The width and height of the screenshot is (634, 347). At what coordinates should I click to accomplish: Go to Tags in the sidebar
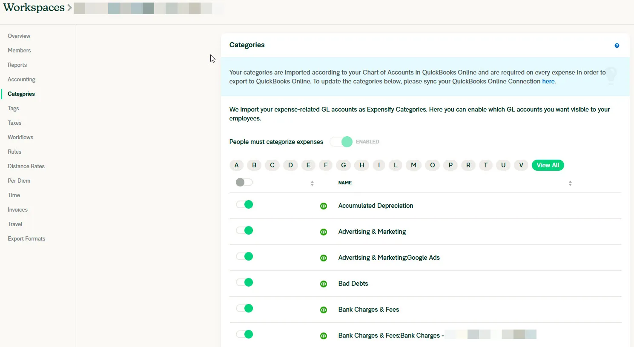13,109
